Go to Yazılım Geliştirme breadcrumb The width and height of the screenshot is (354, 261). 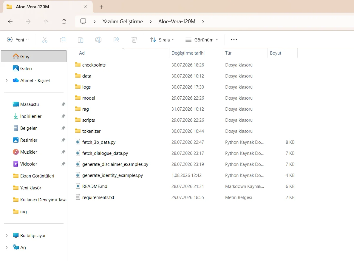pos(123,21)
